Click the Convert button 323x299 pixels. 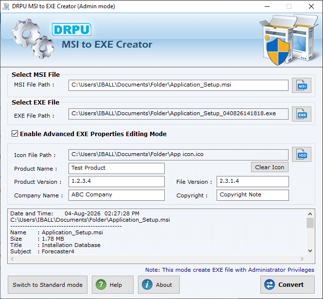tap(288, 284)
